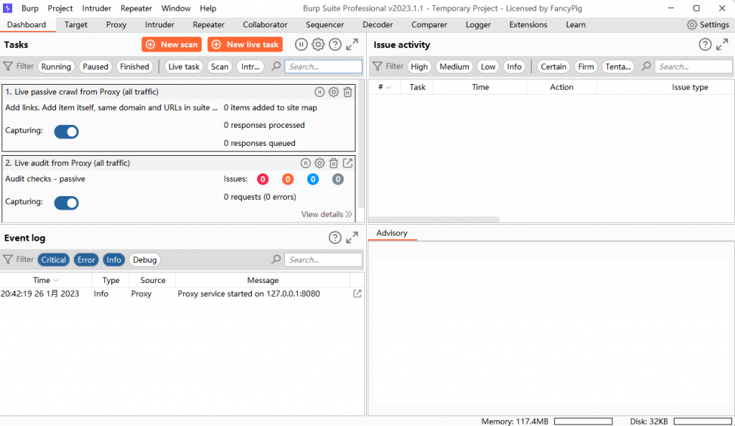Delete the Live passive crawl task
Viewport: 735px width, 426px height.
(347, 92)
